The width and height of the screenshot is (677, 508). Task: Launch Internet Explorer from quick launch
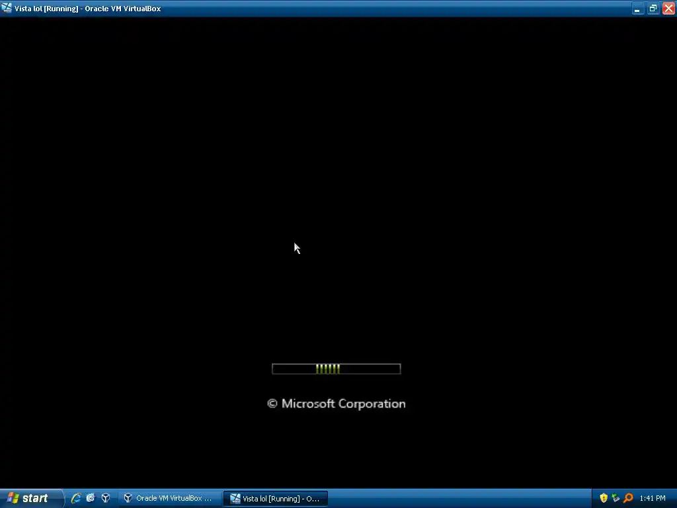click(76, 498)
